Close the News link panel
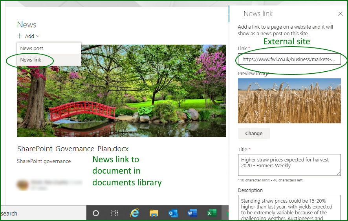Screen dimensions: 348x221 click(341, 14)
